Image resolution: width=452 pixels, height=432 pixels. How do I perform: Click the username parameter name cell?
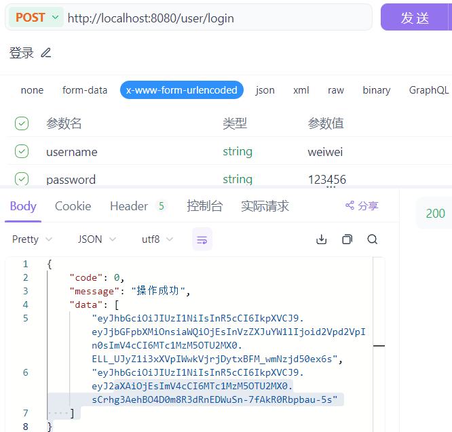pyautogui.click(x=72, y=152)
